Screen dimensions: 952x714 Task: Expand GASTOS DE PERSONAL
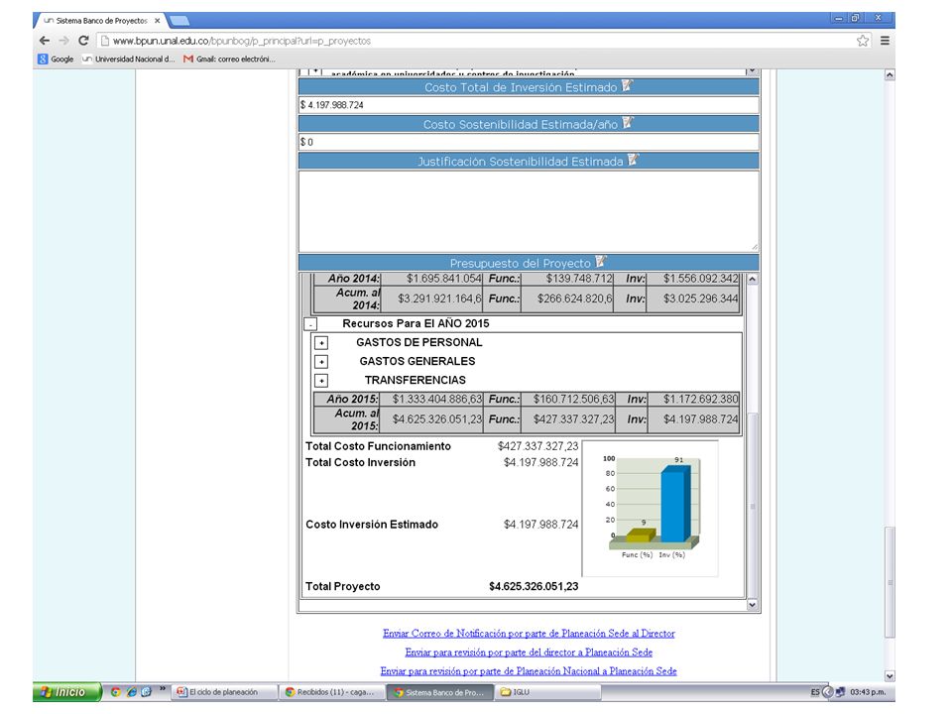coord(321,343)
